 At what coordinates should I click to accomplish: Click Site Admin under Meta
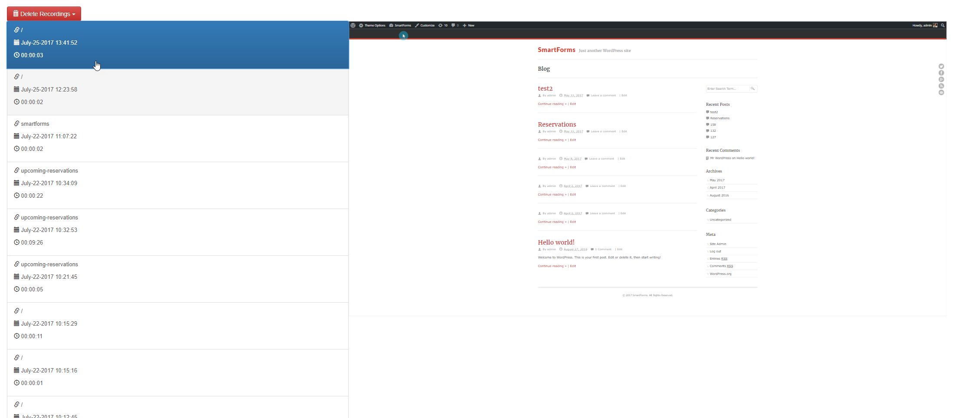[x=718, y=244]
